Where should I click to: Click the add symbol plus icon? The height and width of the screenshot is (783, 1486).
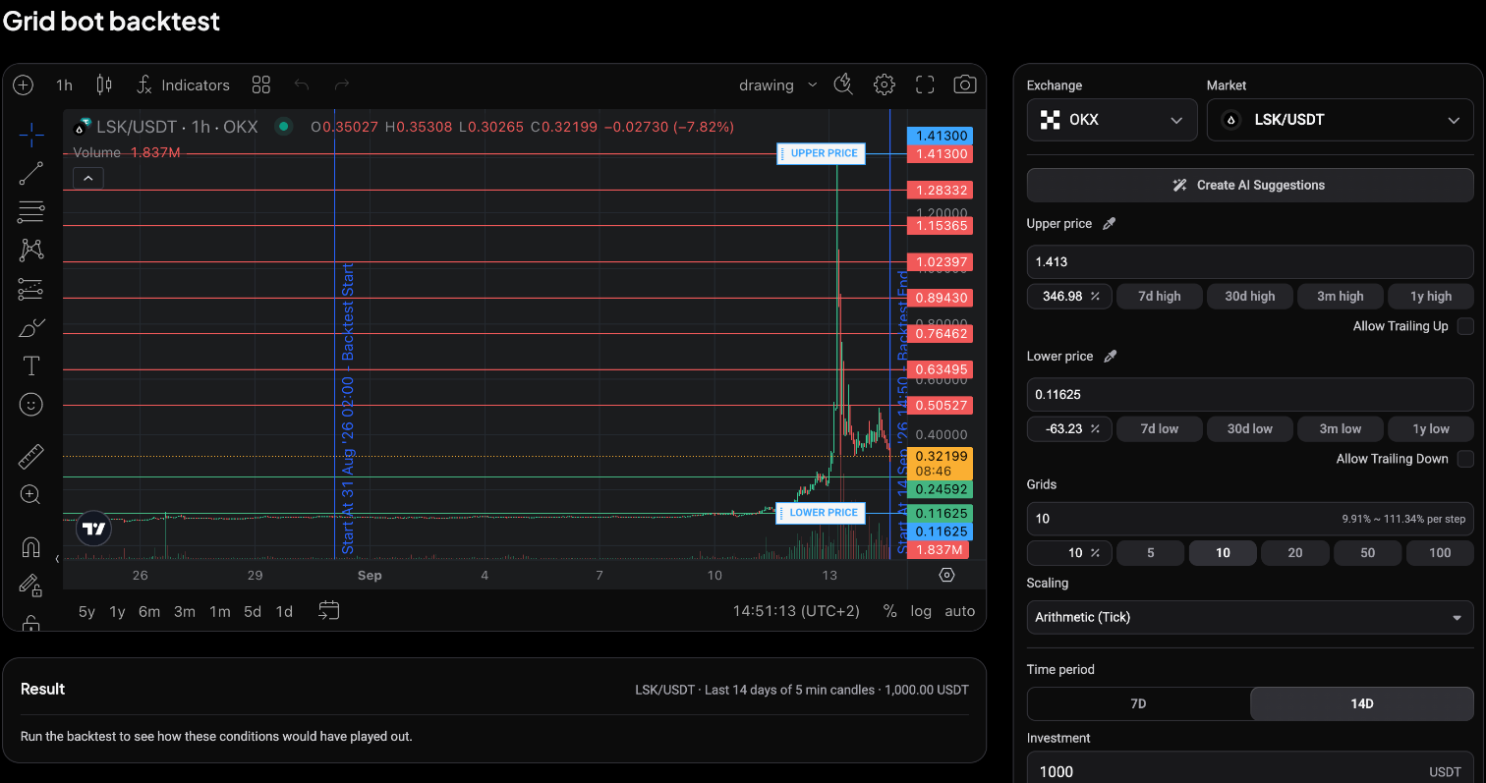tap(24, 85)
